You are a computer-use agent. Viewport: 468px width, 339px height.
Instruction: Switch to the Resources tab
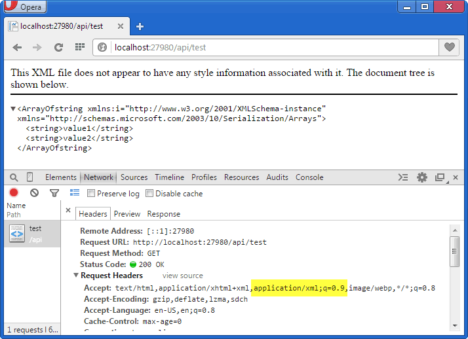[x=242, y=177]
